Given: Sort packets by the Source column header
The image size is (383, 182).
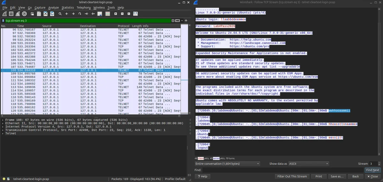Looking at the screenshot, I should 60,26.
